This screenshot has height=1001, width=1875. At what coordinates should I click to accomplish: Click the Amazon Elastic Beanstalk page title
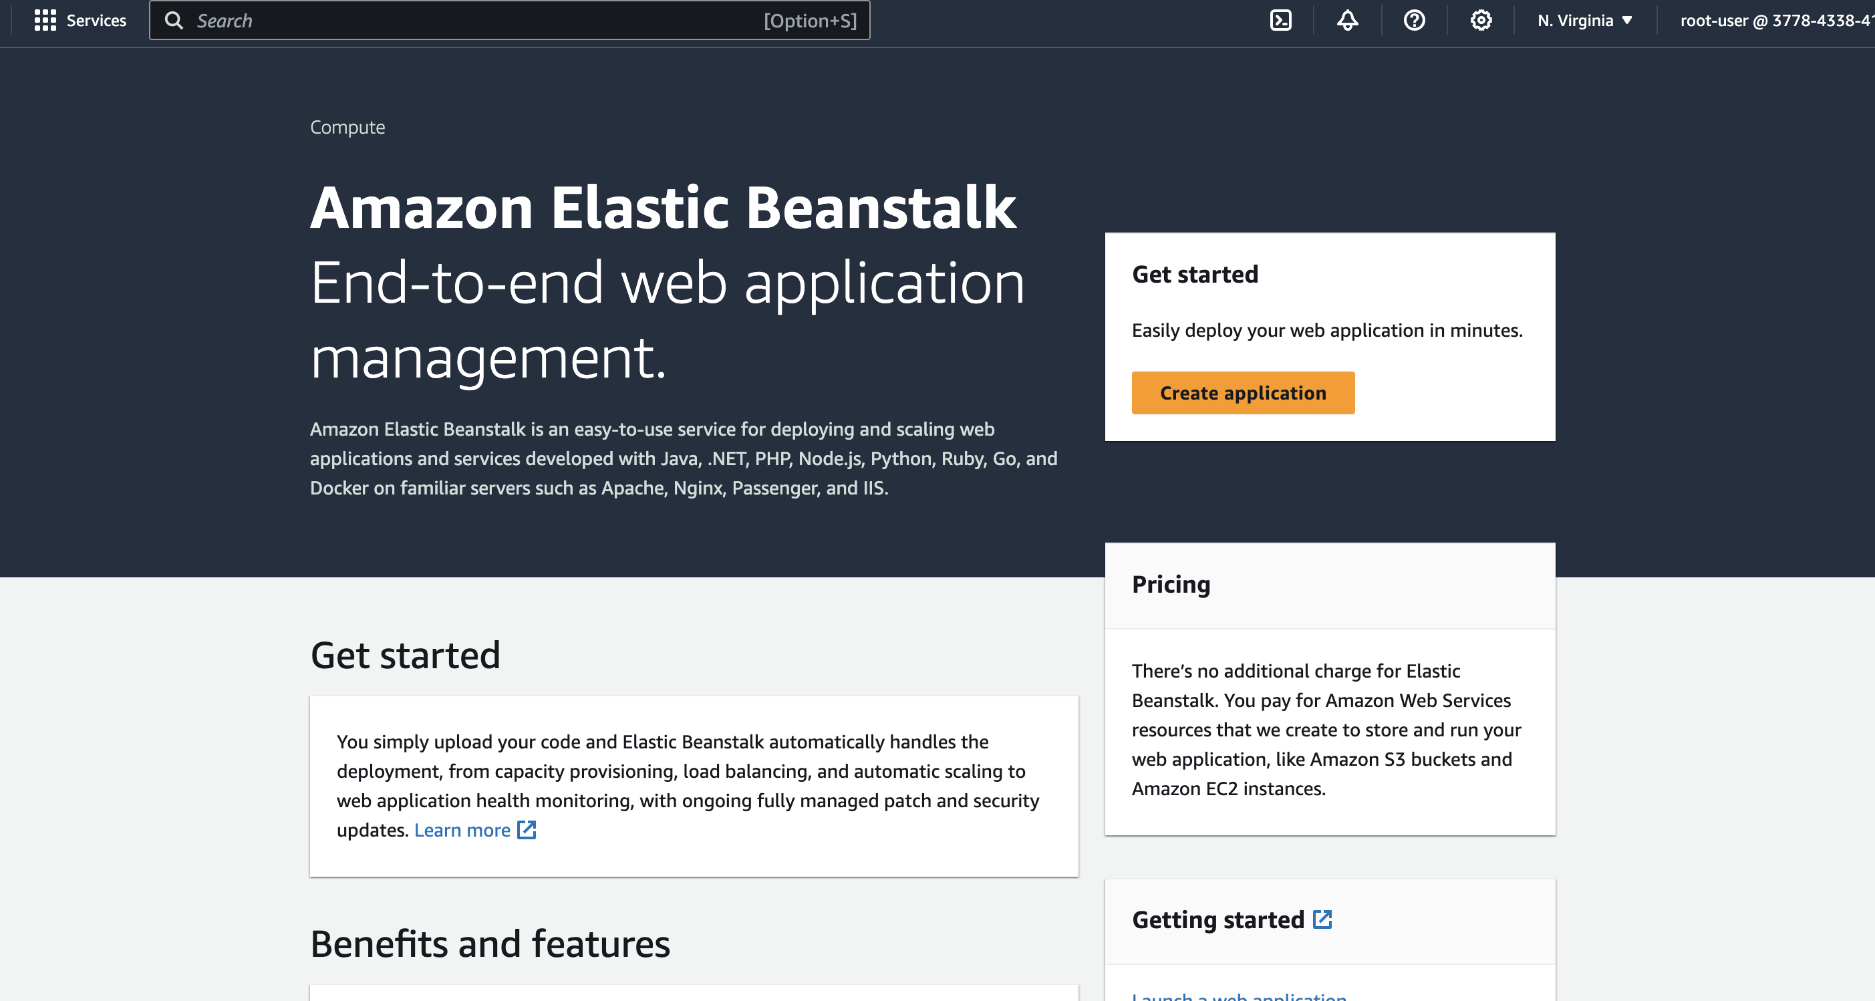pos(662,208)
